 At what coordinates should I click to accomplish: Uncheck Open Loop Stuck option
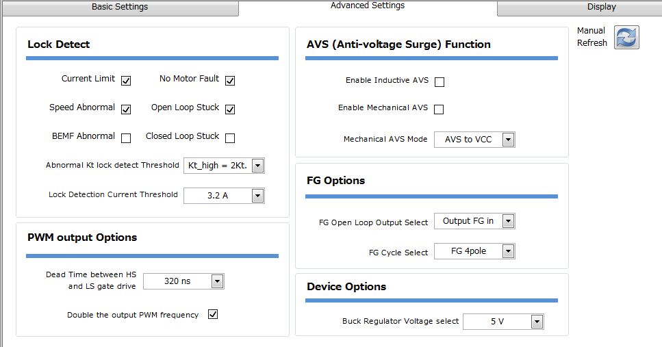click(229, 110)
